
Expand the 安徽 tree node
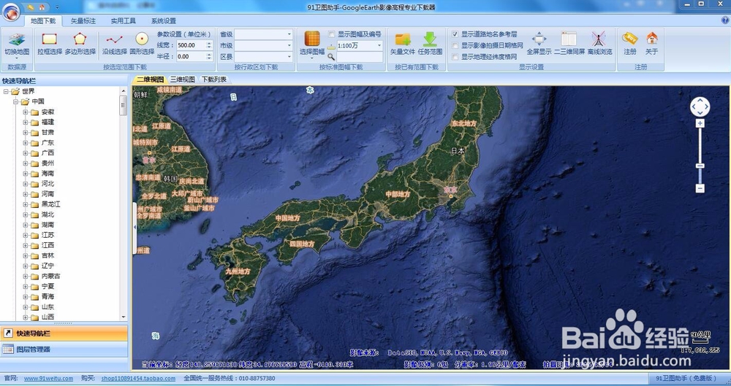[x=25, y=112]
